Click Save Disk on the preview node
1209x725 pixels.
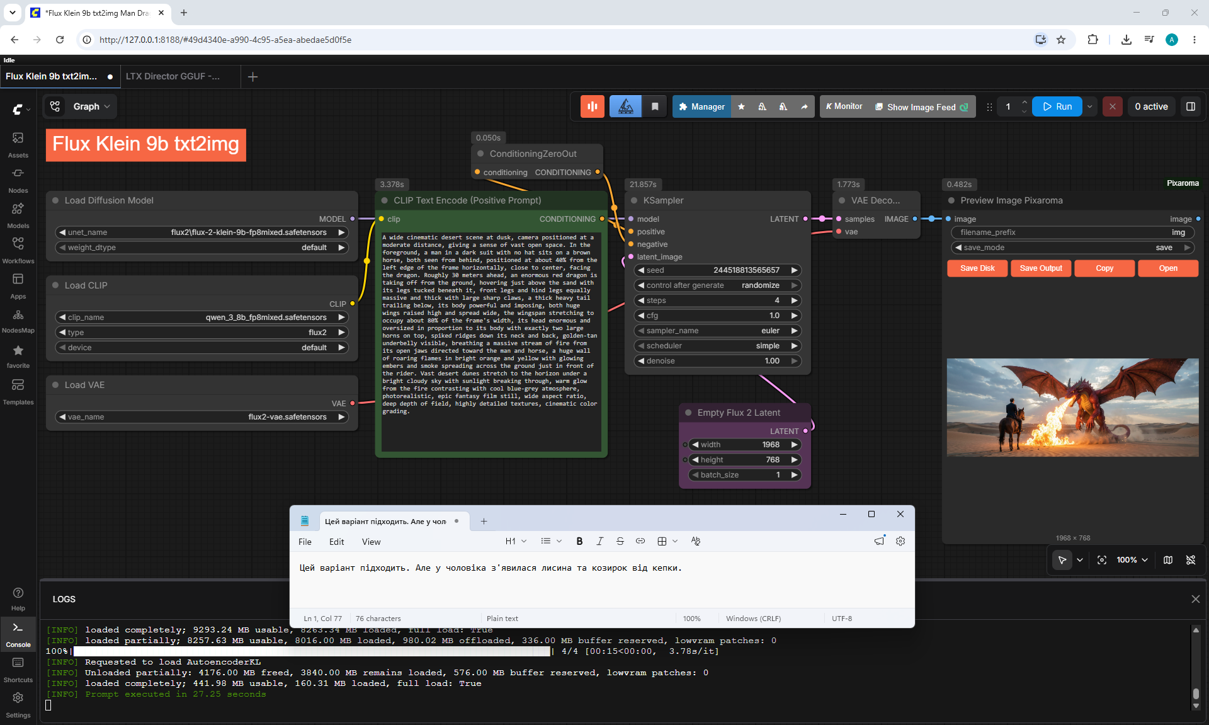point(977,268)
